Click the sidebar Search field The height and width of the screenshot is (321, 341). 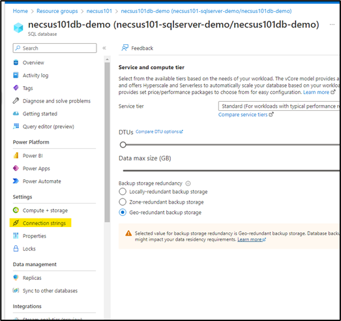point(55,48)
